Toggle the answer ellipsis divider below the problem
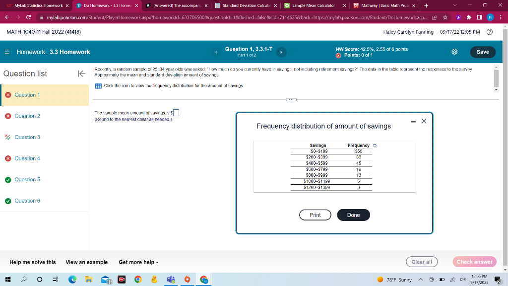The height and width of the screenshot is (286, 508). coord(291,99)
